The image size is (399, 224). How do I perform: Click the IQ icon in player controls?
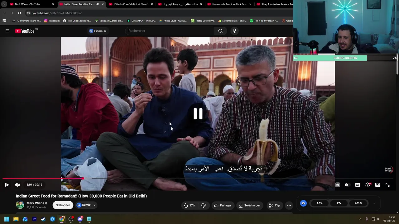[338, 185]
